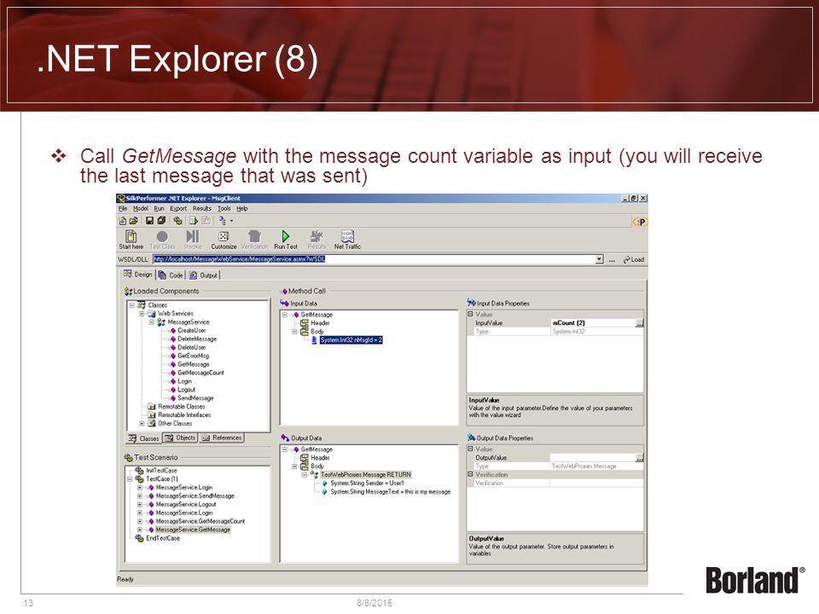Select System.Int32 nMsgId = 2 input

tap(351, 340)
